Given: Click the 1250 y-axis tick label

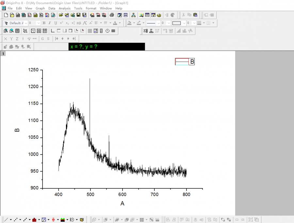Looking at the screenshot, I should (x=33, y=70).
